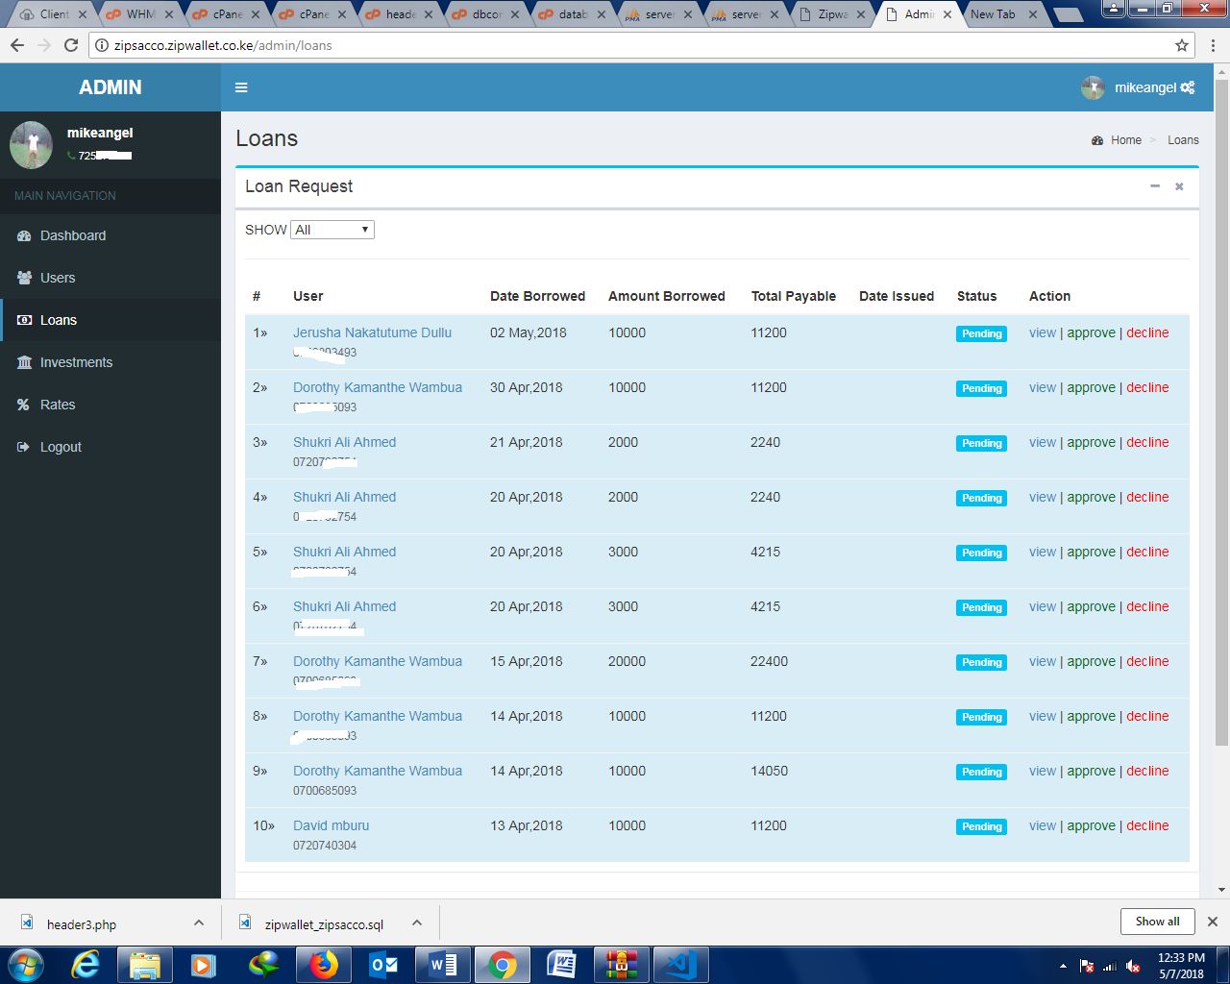Decline the 21 Apr,2018 loan
The height and width of the screenshot is (984, 1230).
[x=1147, y=442]
